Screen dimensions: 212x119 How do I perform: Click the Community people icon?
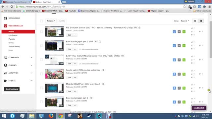[6, 58]
